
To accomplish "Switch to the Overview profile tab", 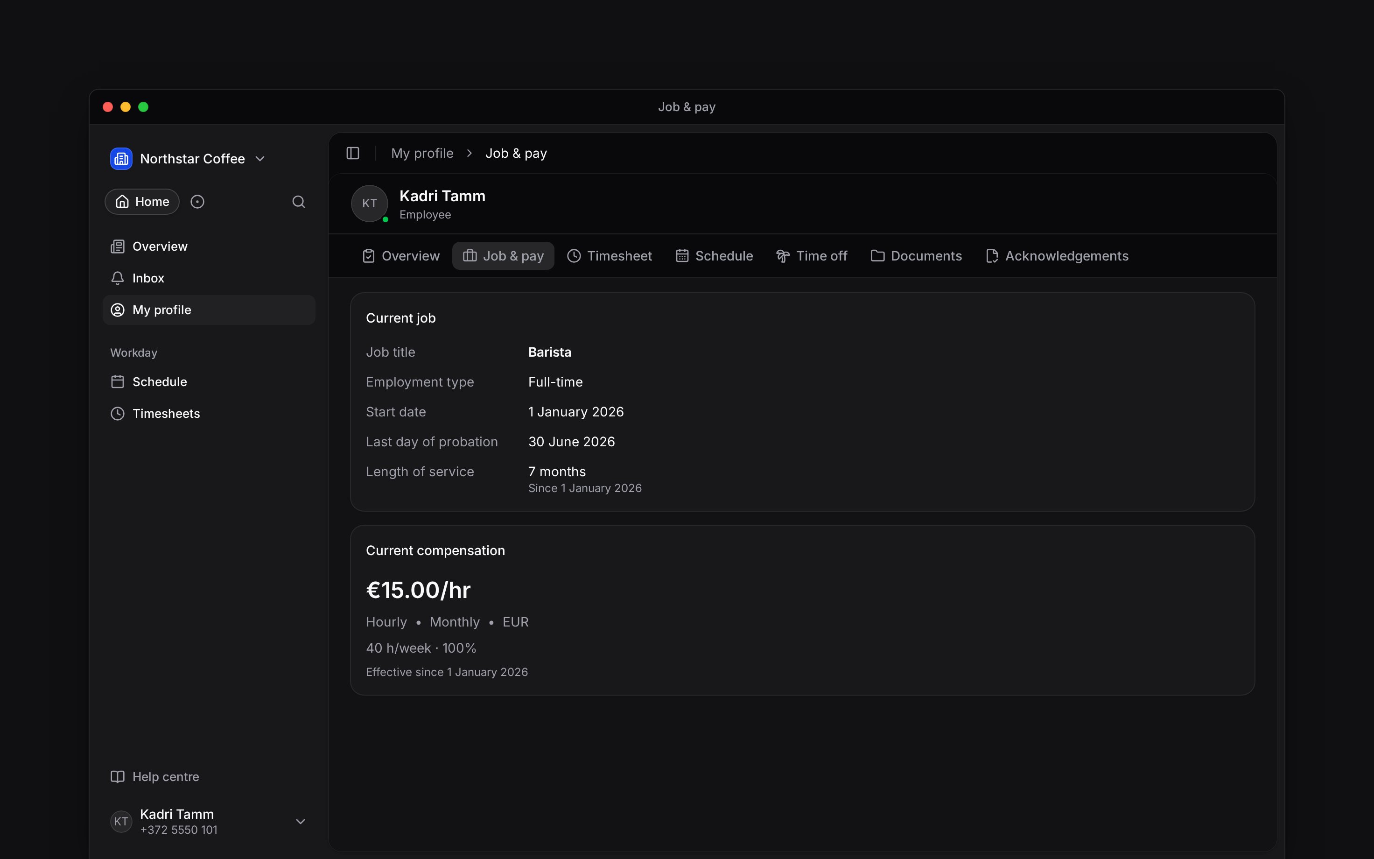I will [x=401, y=256].
